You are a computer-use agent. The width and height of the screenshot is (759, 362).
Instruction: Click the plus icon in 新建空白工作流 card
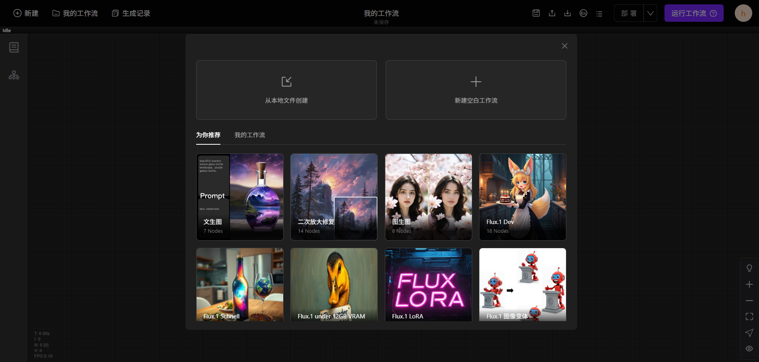pyautogui.click(x=476, y=82)
